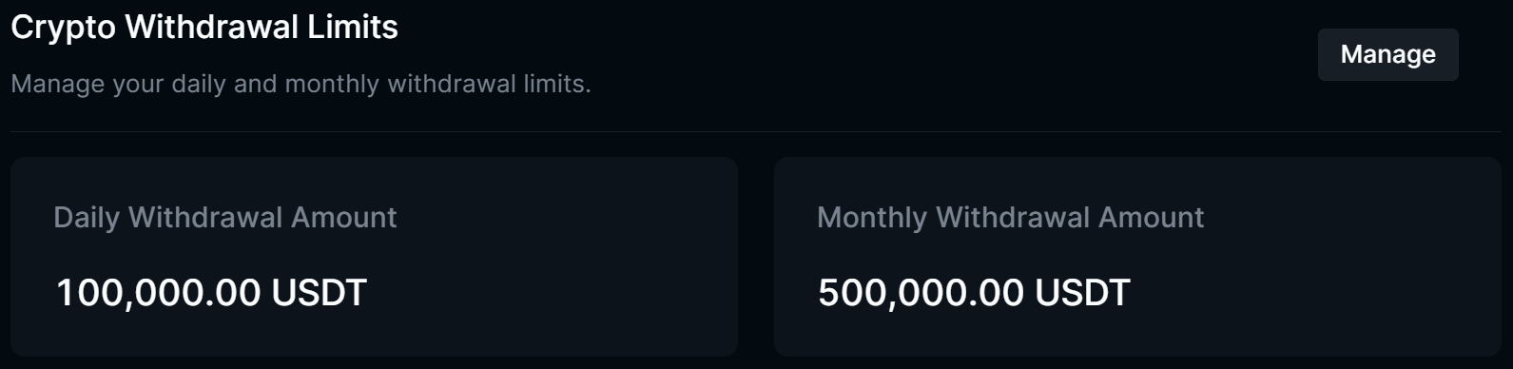
Task: Click the word Crypto in the heading
Action: click(63, 29)
